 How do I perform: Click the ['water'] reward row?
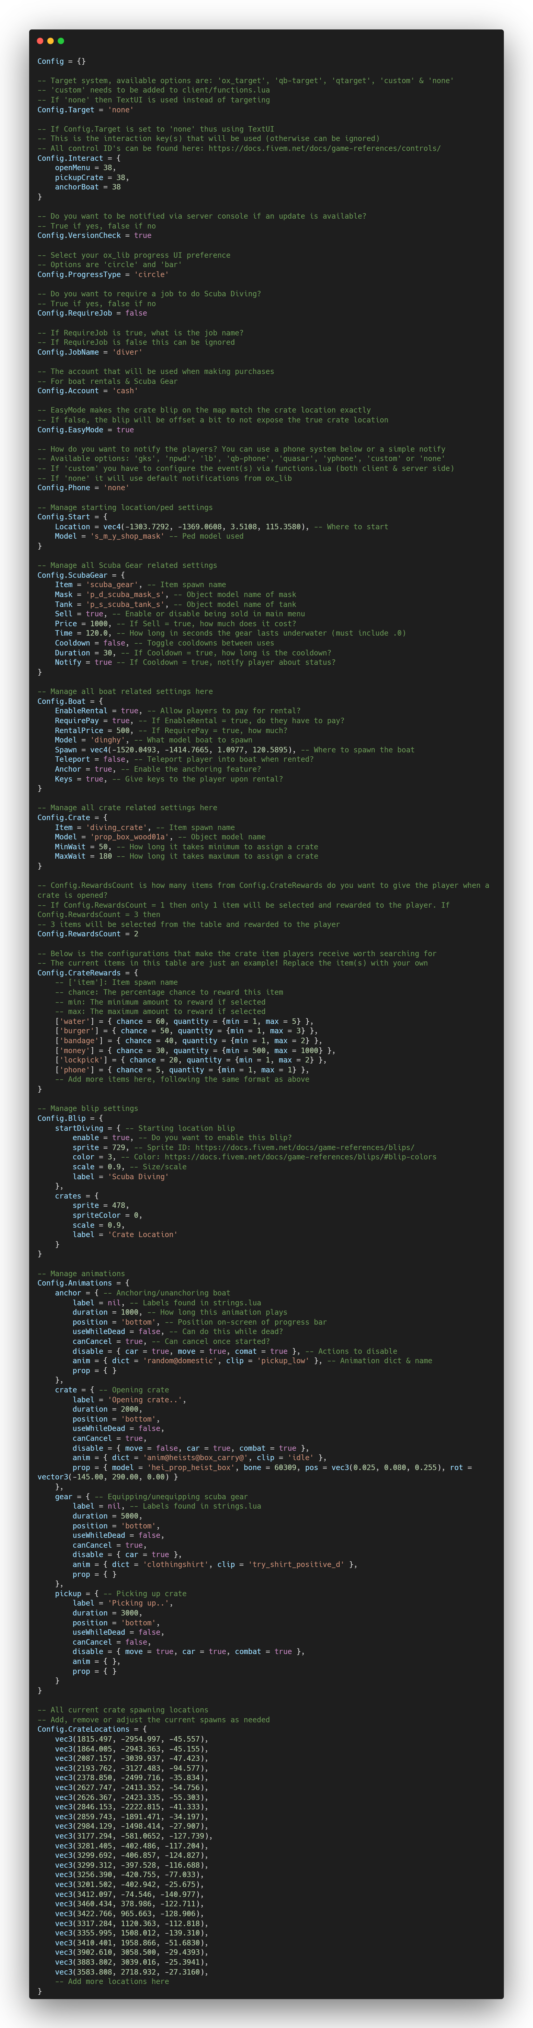184,1021
